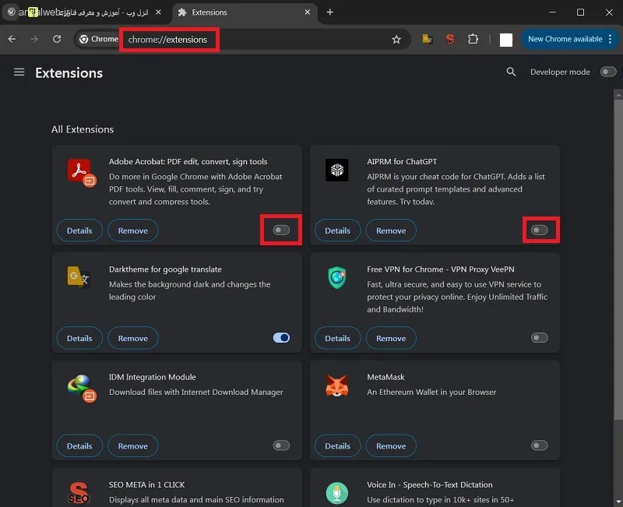
Task: Bookmark this page with the star icon
Action: (x=396, y=40)
